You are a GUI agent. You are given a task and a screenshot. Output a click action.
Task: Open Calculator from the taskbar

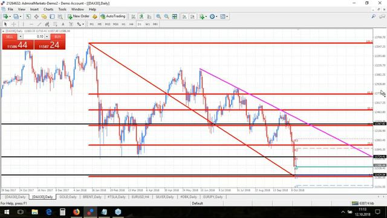pyautogui.click(x=62, y=212)
